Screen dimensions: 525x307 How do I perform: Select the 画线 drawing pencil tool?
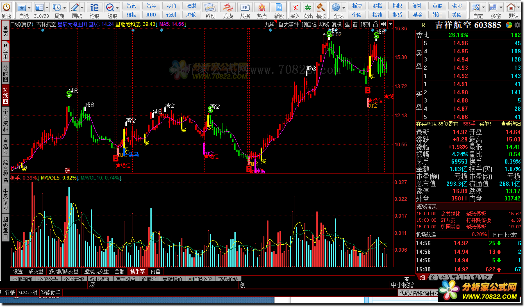click(x=75, y=7)
